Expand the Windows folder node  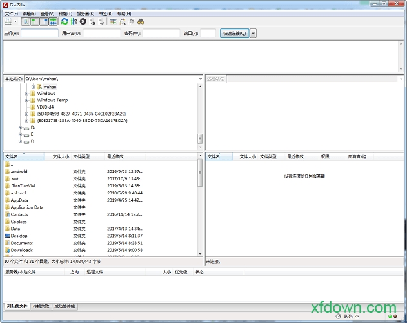pos(26,94)
